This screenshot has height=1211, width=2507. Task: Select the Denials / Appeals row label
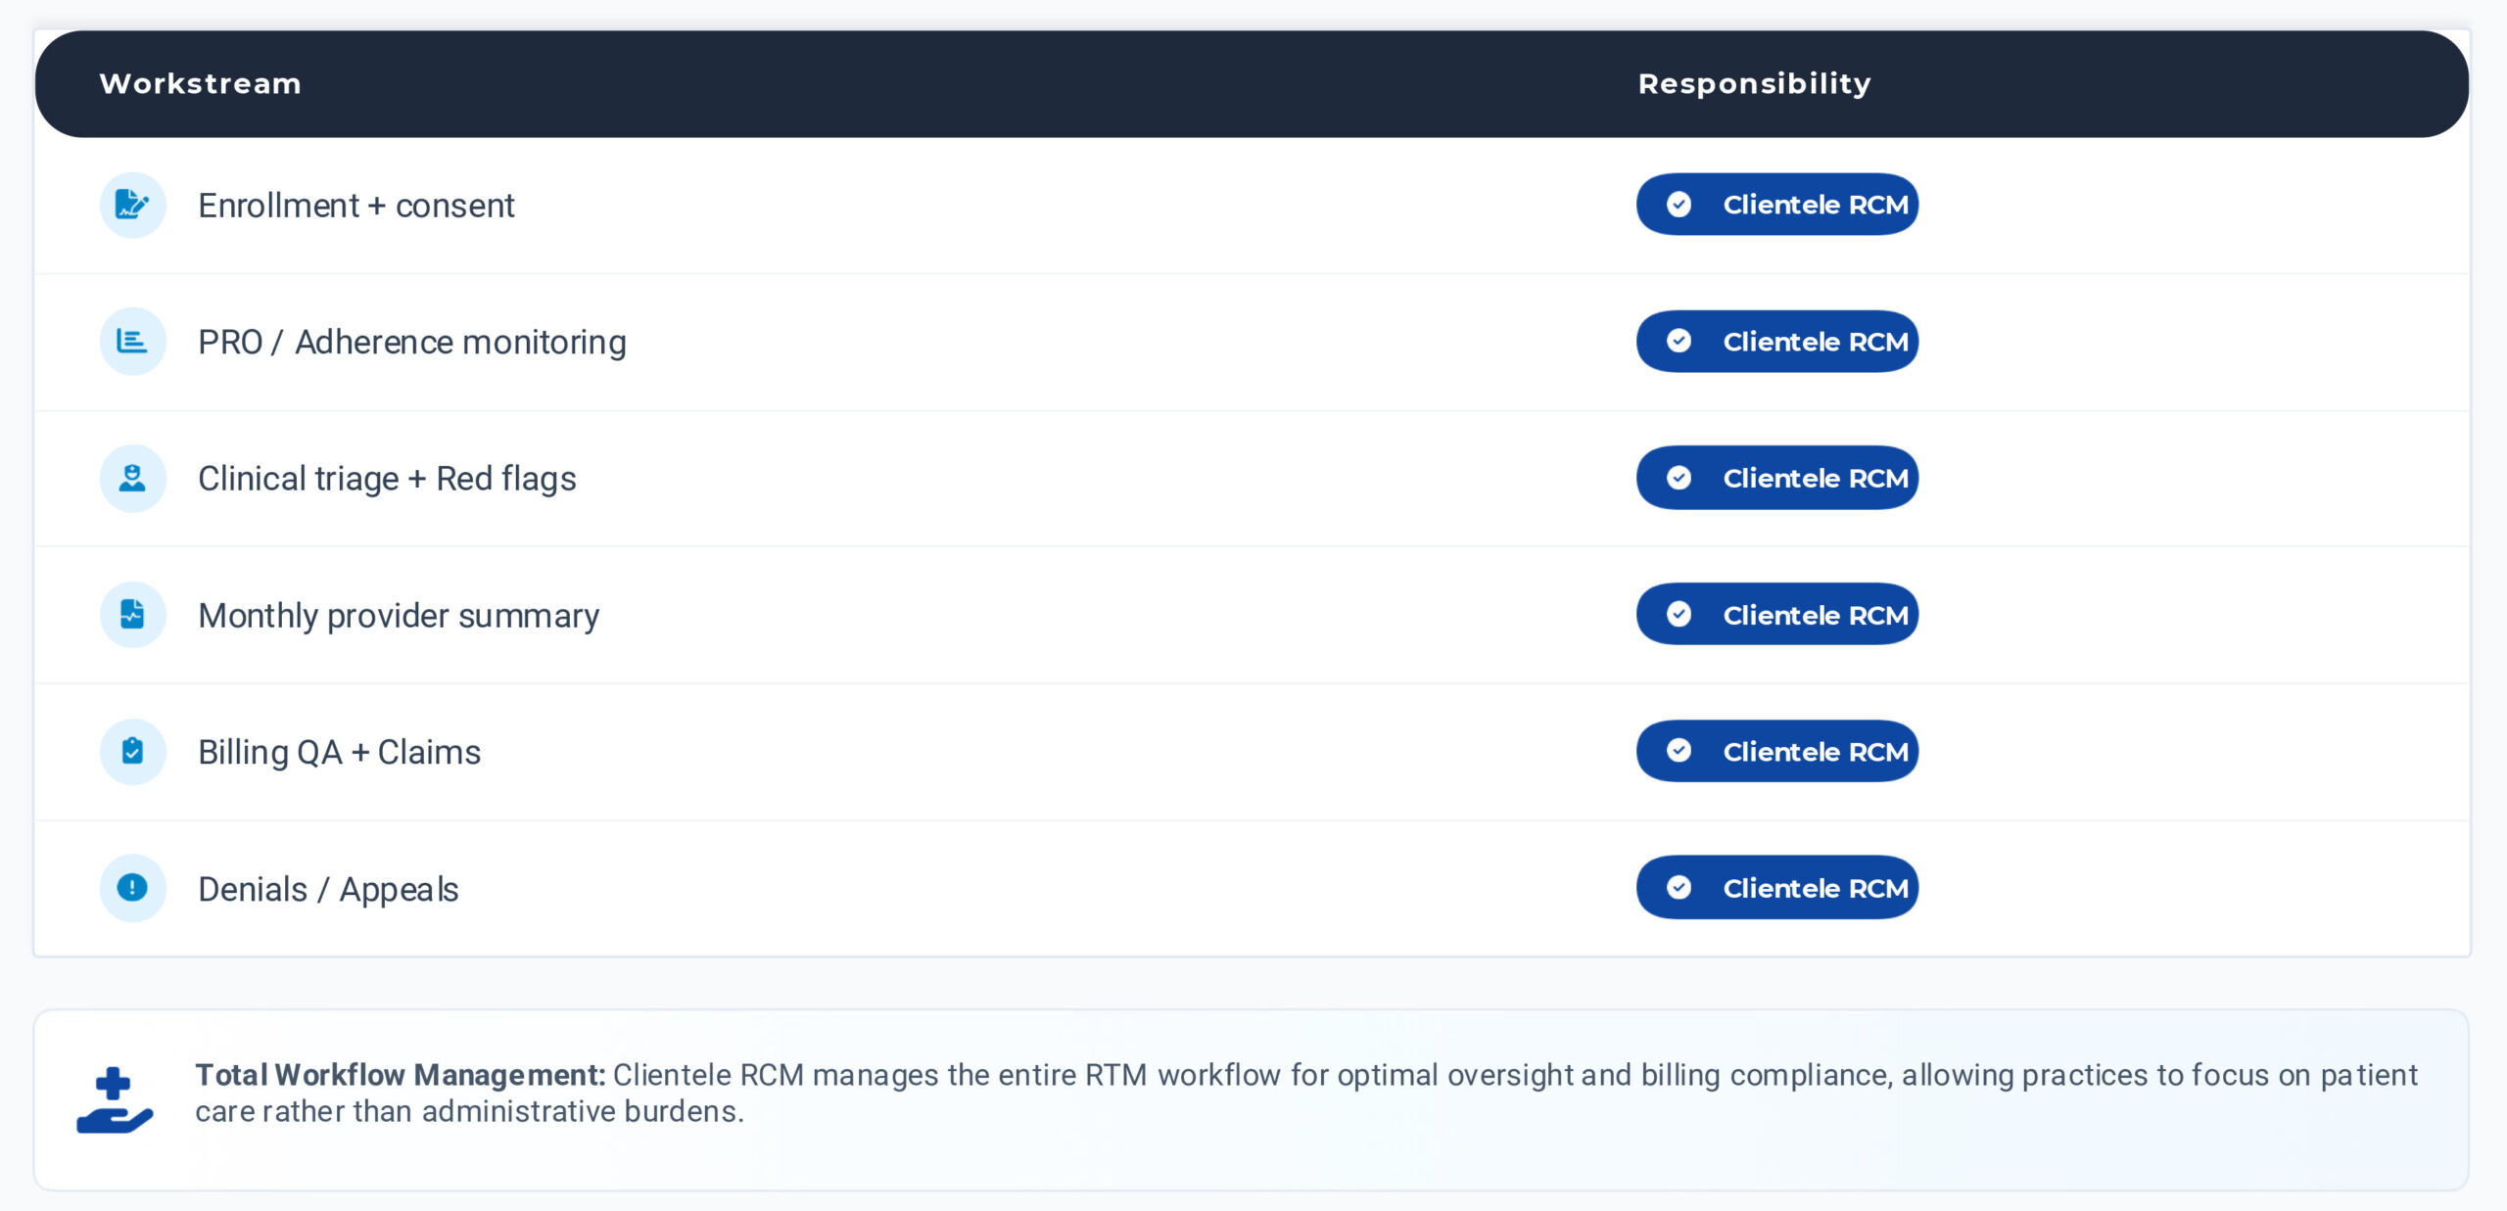[328, 889]
